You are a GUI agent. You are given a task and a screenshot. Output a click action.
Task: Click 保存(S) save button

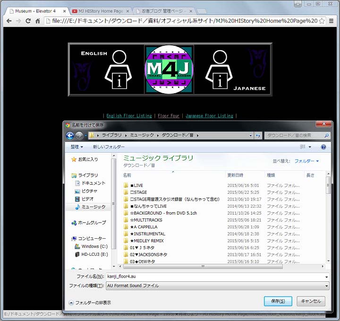tap(278, 301)
